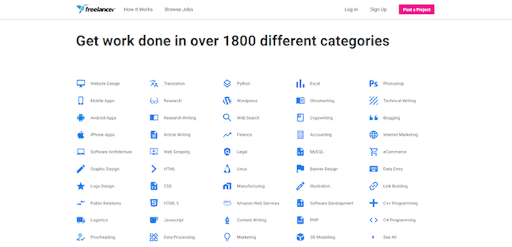Open the How It Works menu
Image resolution: width=512 pixels, height=247 pixels.
138,10
